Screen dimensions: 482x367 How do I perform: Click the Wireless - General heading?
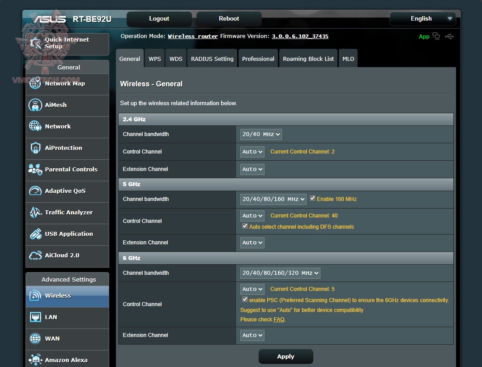[x=151, y=84]
